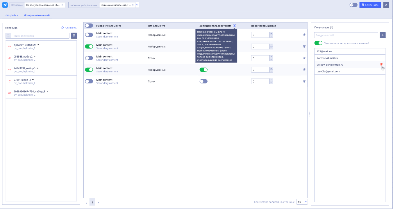Select recipient 123@mail.ru
Screen dimensions: 393x209
(350, 51)
